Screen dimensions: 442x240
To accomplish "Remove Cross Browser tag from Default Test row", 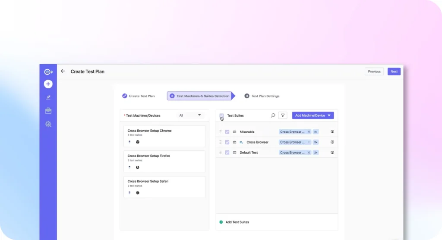I will point(309,153).
